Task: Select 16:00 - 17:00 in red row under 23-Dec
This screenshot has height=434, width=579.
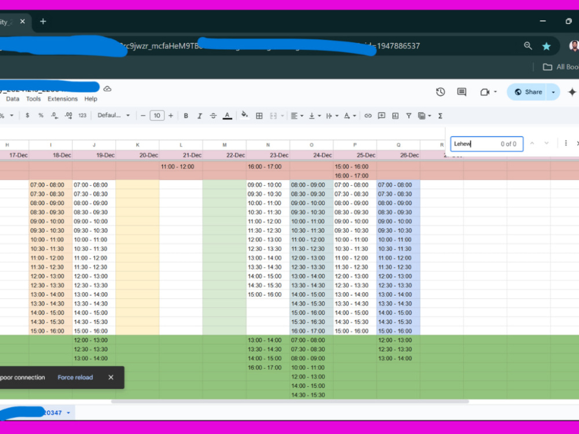Action: 268,167
